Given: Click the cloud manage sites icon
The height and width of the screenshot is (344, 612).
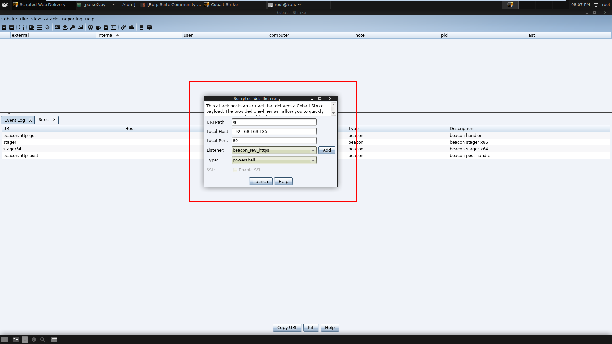Looking at the screenshot, I should tap(131, 27).
